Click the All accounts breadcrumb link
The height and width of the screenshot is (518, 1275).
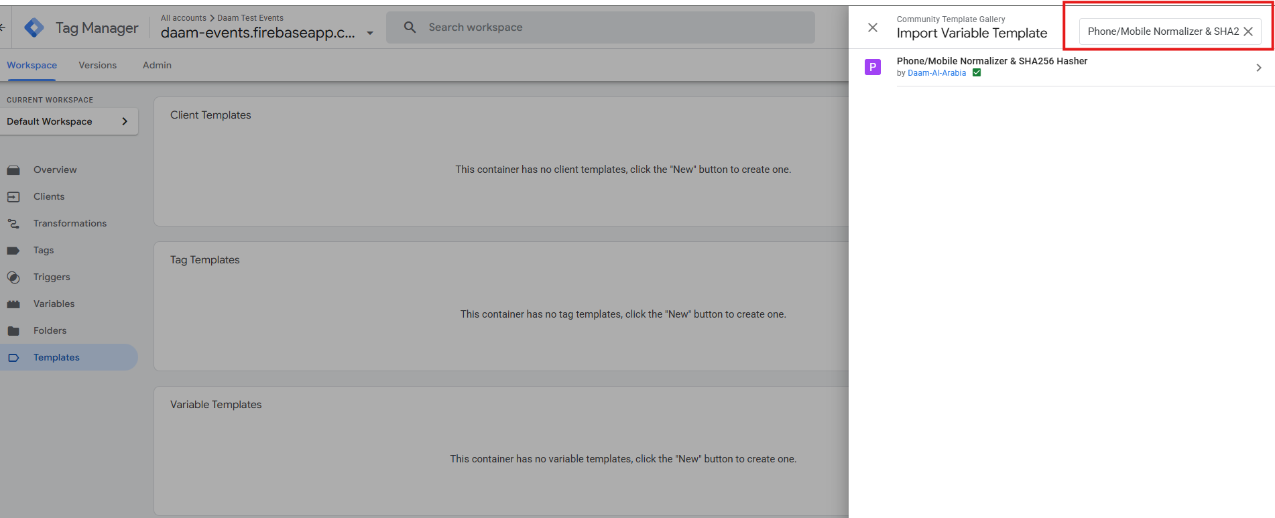(x=184, y=18)
